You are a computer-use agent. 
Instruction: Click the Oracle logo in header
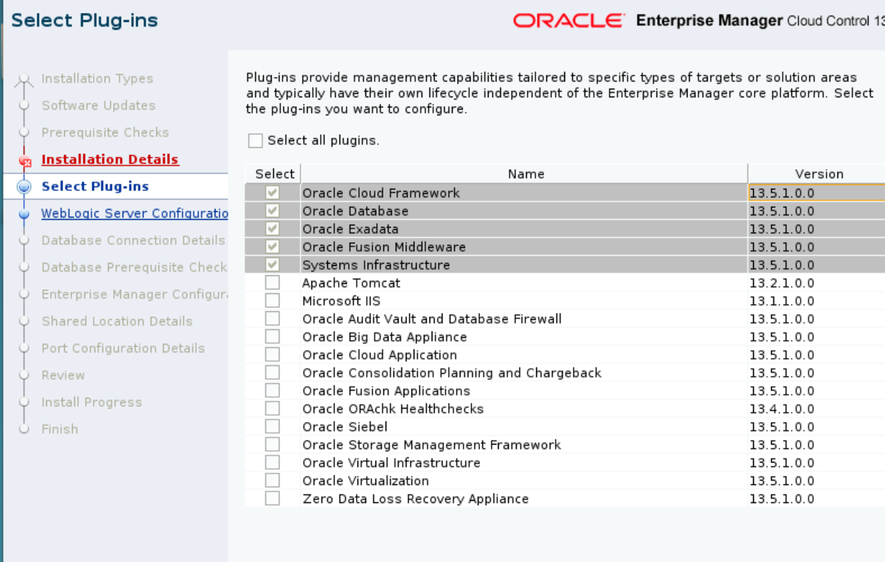[x=569, y=21]
